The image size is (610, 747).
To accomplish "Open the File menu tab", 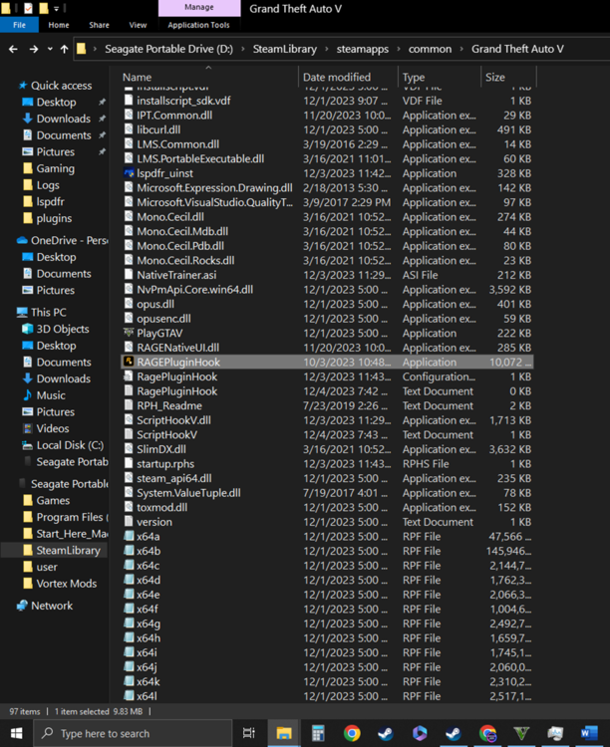I will (x=20, y=25).
